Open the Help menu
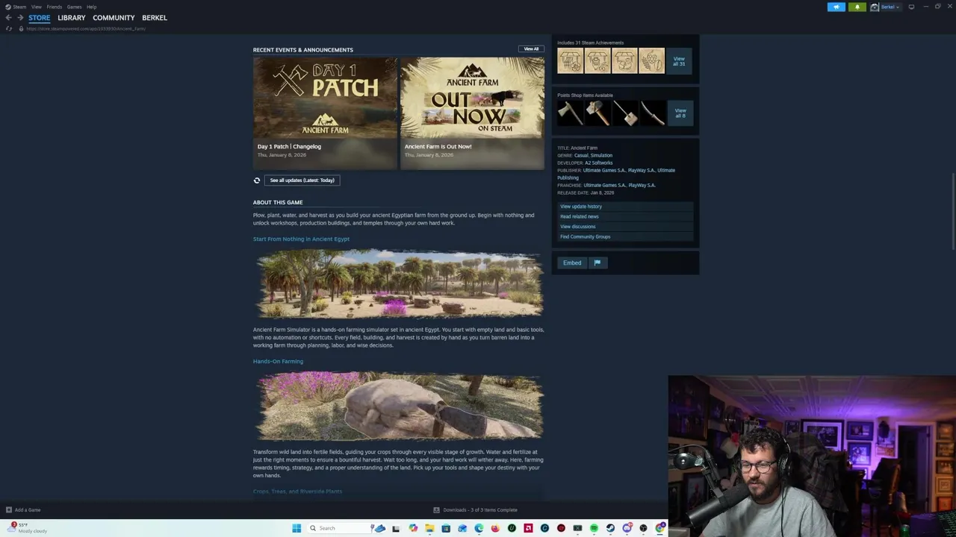The image size is (956, 537). 91,7
